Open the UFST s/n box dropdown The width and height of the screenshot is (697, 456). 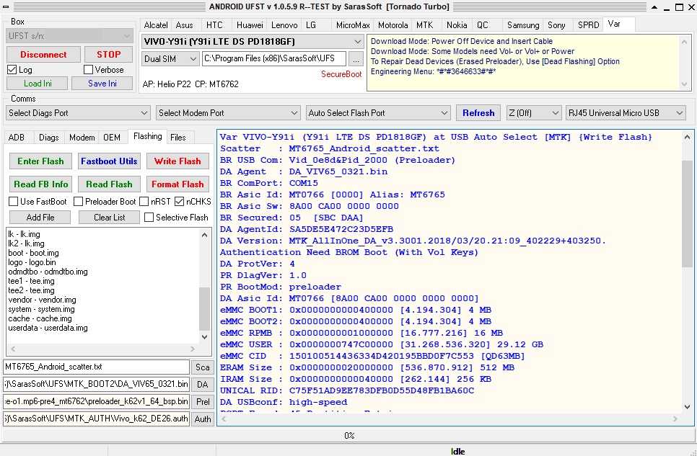69,35
